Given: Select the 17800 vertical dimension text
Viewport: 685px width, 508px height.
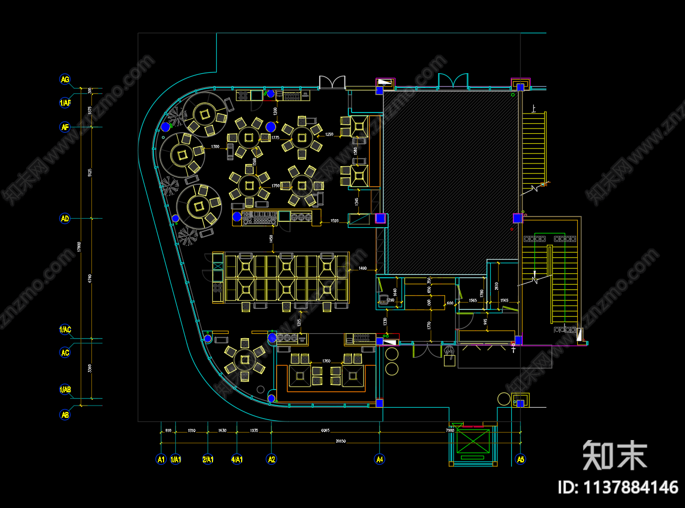Looking at the screenshot, I should pyautogui.click(x=79, y=247).
